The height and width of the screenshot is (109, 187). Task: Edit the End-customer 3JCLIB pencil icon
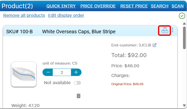point(154,45)
